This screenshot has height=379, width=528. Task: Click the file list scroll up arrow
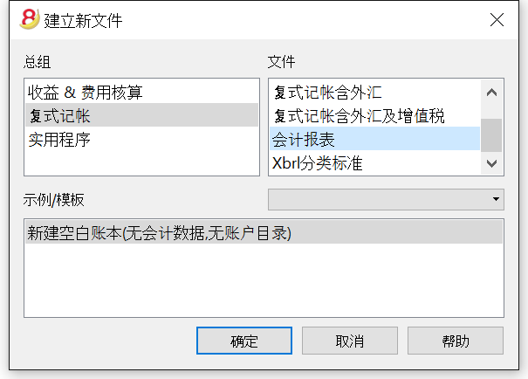click(x=491, y=92)
